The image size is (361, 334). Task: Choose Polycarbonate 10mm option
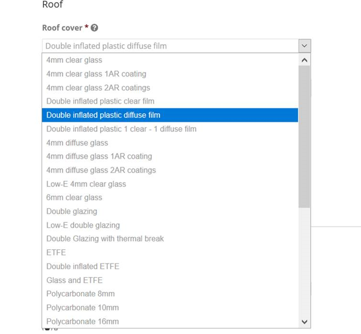[x=170, y=308]
